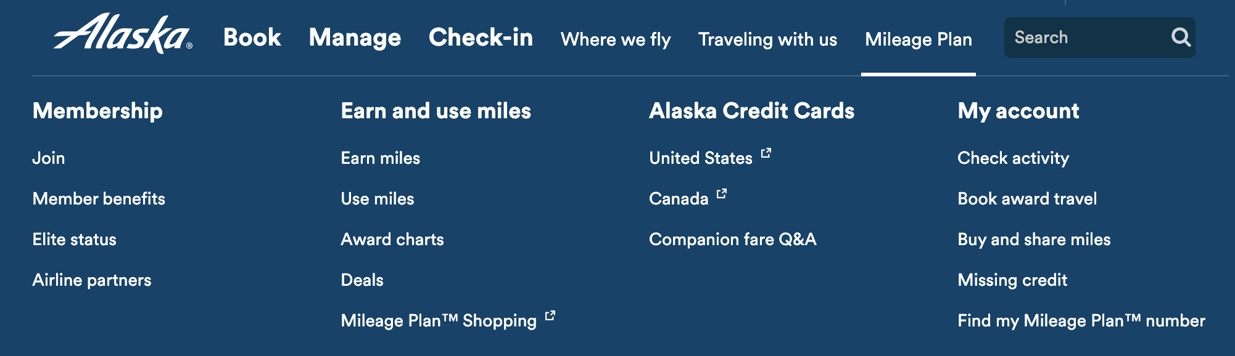Image resolution: width=1235 pixels, height=356 pixels.
Task: Expand the Where we fly menu
Action: 616,39
